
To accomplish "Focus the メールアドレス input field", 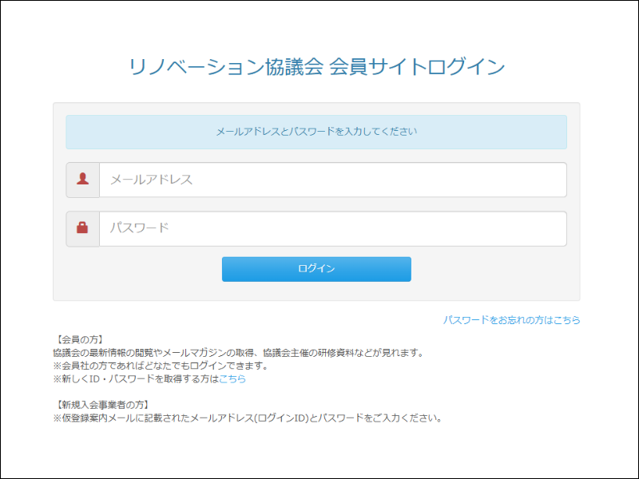I will coord(333,180).
